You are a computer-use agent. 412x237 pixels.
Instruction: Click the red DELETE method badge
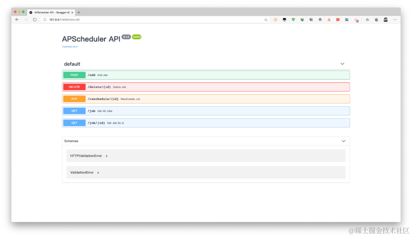pyautogui.click(x=74, y=87)
